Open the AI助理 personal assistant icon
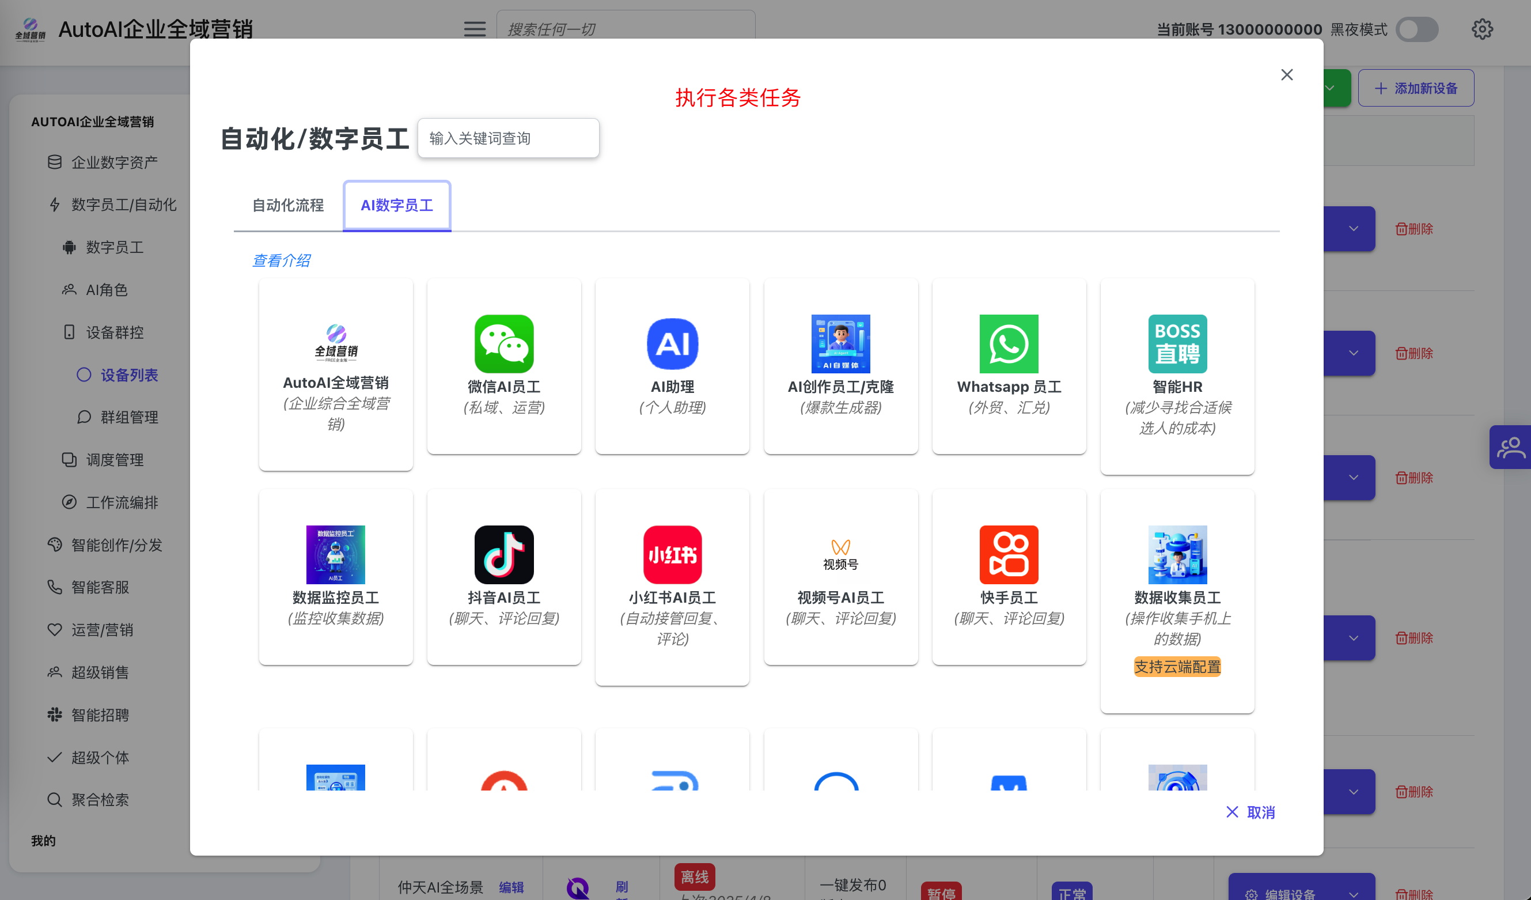This screenshot has width=1531, height=900. click(672, 343)
